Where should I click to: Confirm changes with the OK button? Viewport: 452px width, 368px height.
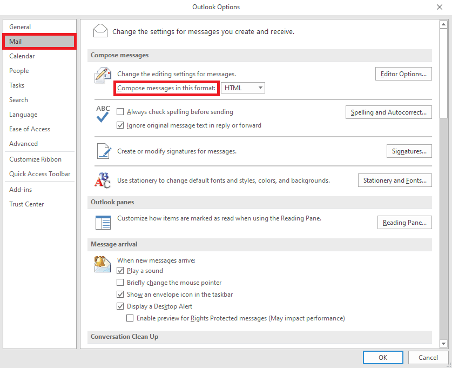[383, 358]
